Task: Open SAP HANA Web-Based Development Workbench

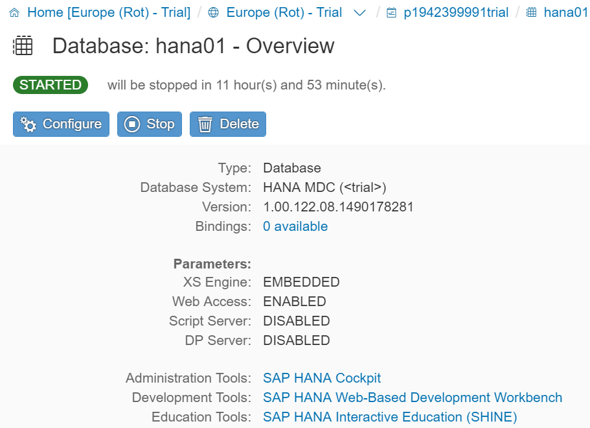Action: tap(413, 398)
